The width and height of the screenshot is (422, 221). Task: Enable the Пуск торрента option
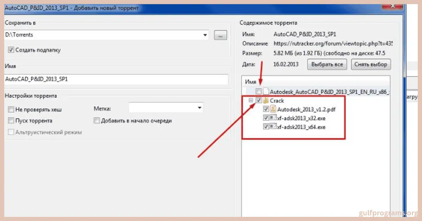(x=11, y=121)
